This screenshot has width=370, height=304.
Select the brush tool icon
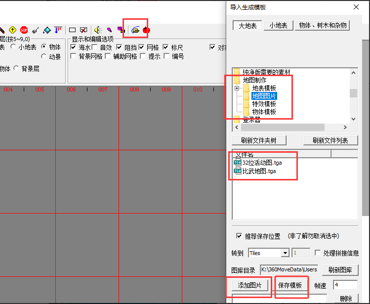[36, 30]
